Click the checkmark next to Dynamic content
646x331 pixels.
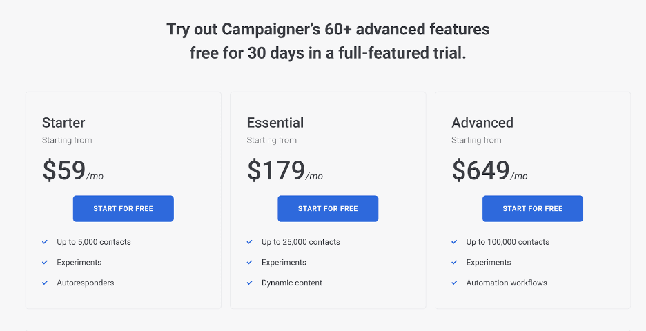coord(250,283)
